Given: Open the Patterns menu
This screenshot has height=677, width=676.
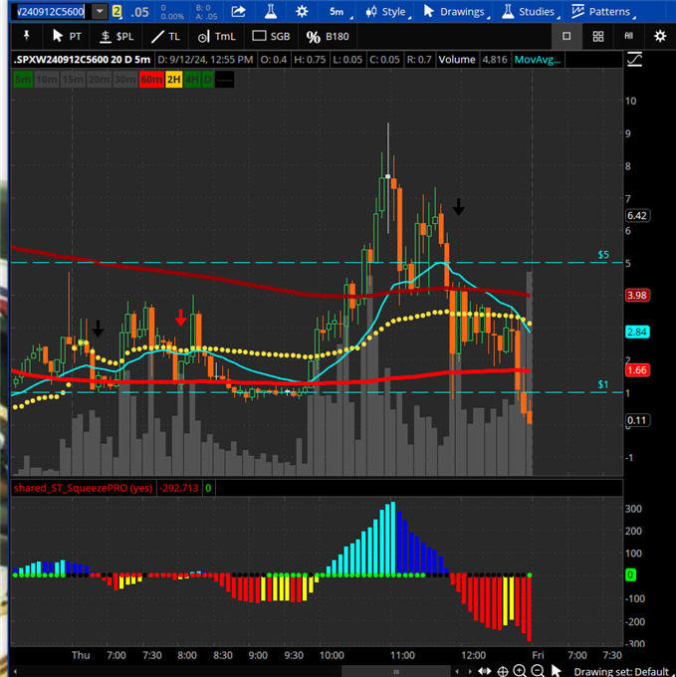Looking at the screenshot, I should pos(600,12).
